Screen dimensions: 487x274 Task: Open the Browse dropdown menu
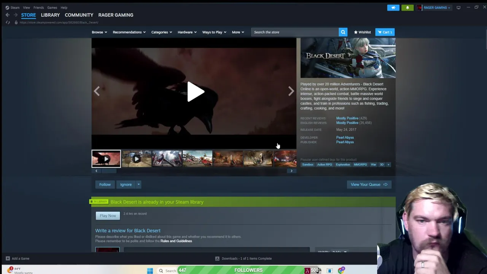[x=99, y=32]
